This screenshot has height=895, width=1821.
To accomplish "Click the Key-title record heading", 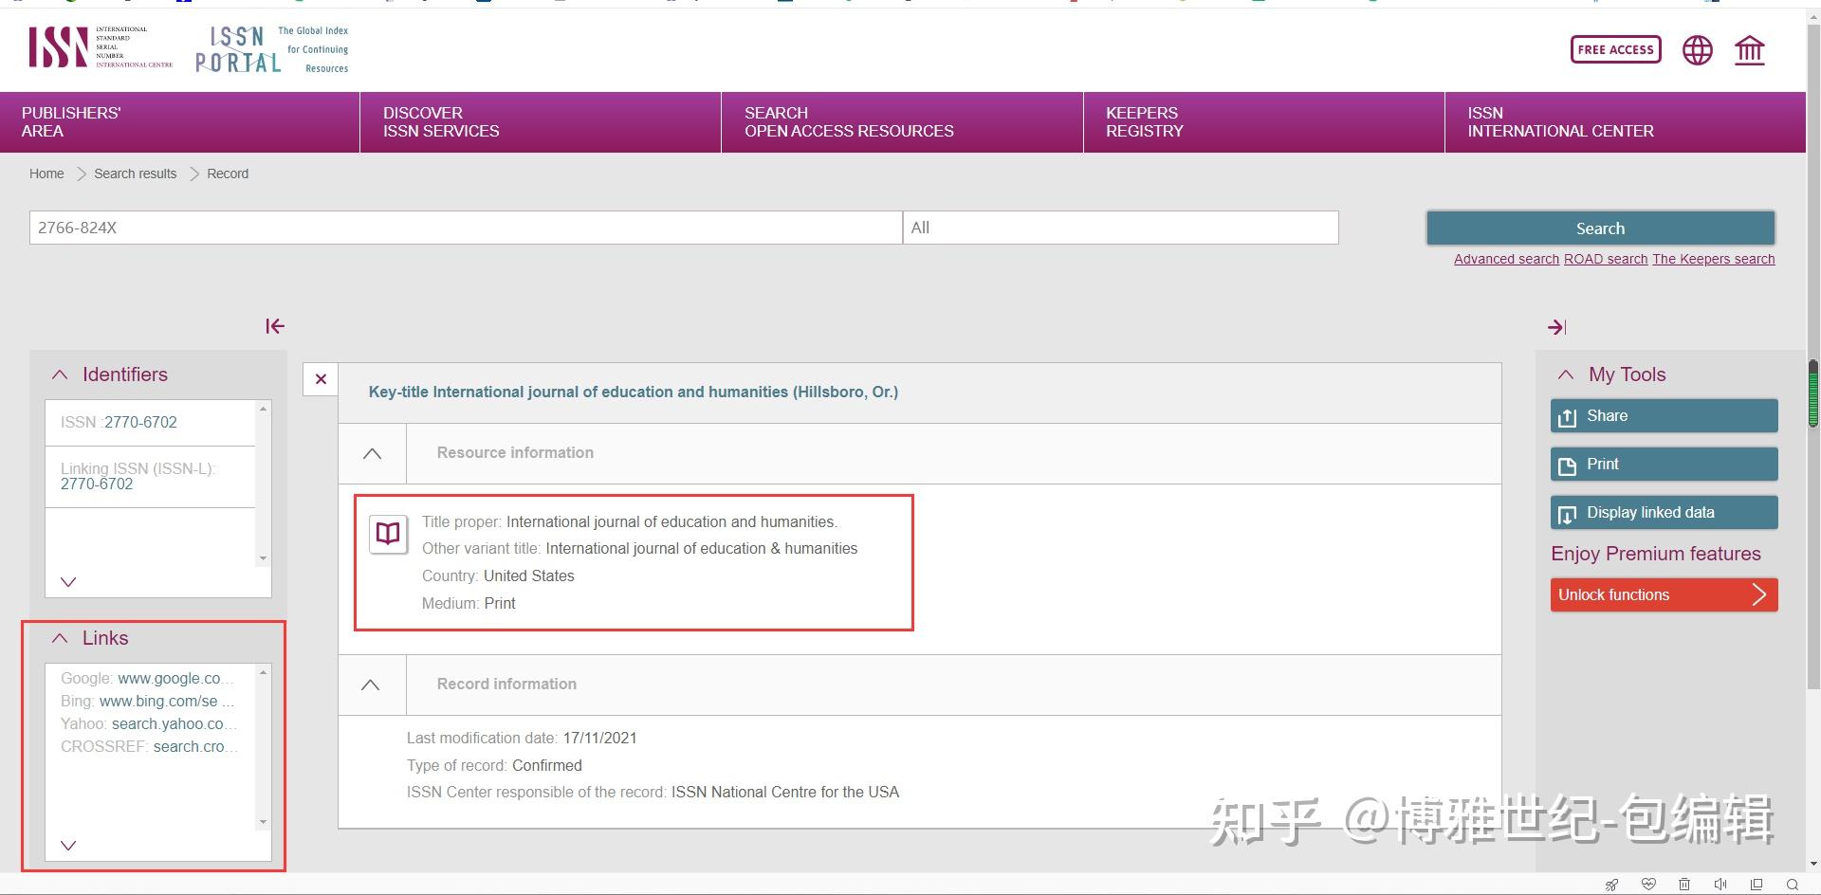I will (633, 392).
